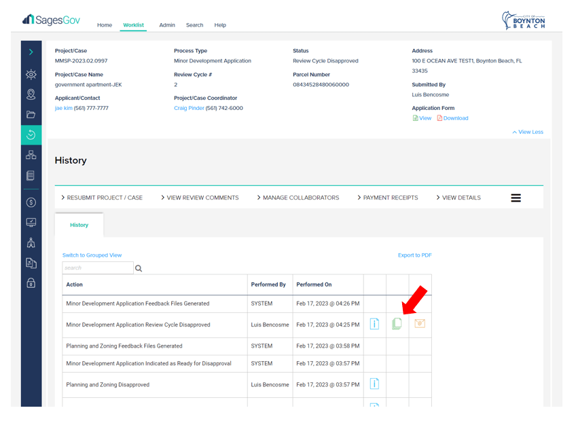This screenshot has width=576, height=423.
Task: Click the eye icon in left sidebar
Action: tap(31, 75)
